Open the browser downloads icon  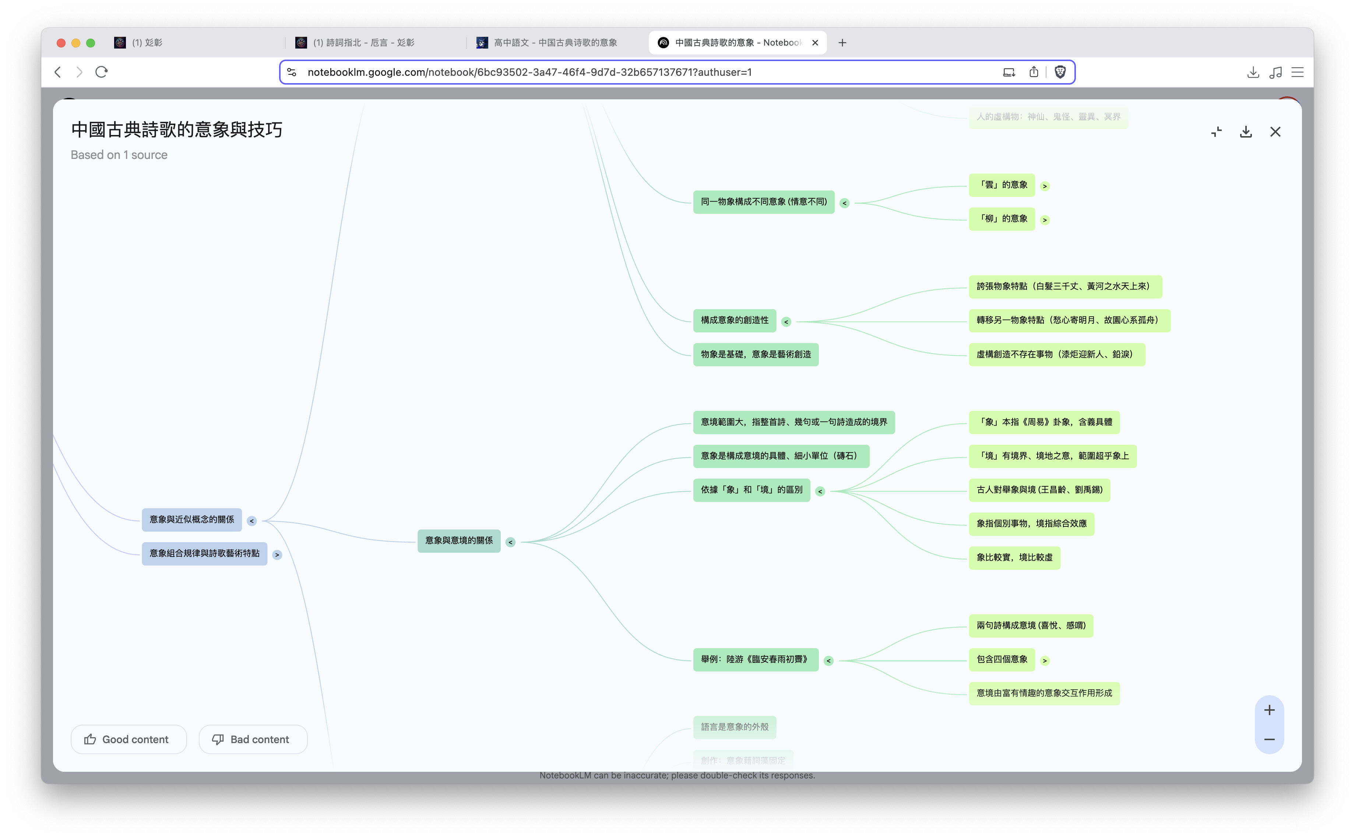tap(1252, 72)
